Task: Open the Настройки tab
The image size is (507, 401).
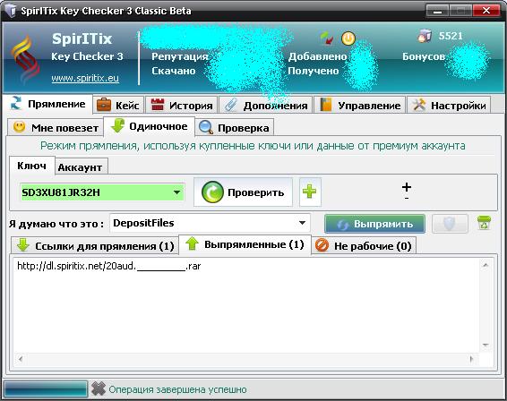Action: [449, 105]
